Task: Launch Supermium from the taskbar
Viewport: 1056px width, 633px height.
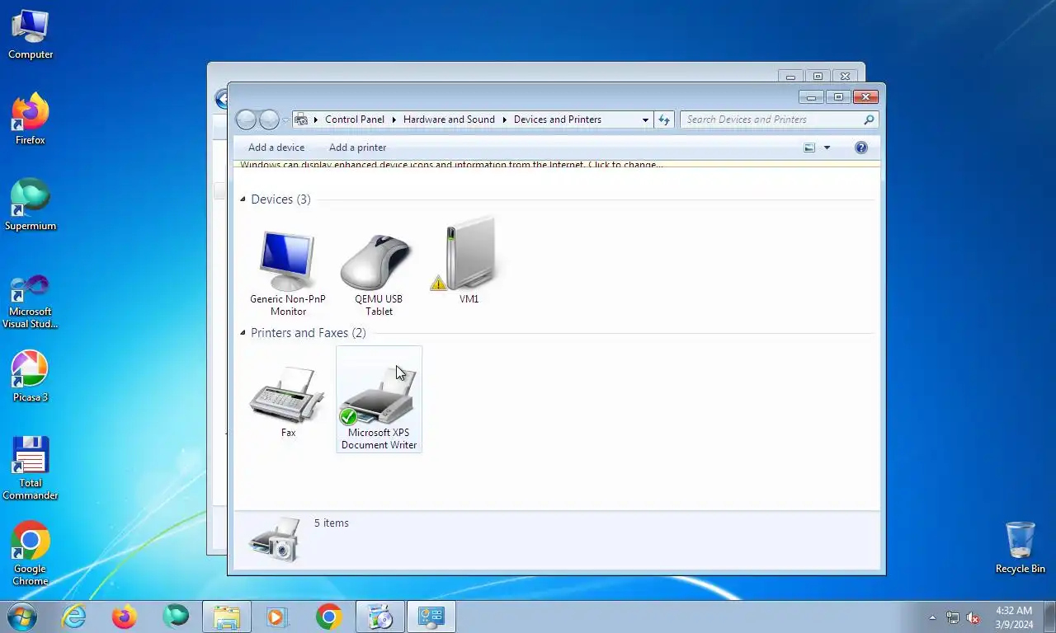Action: tap(176, 617)
